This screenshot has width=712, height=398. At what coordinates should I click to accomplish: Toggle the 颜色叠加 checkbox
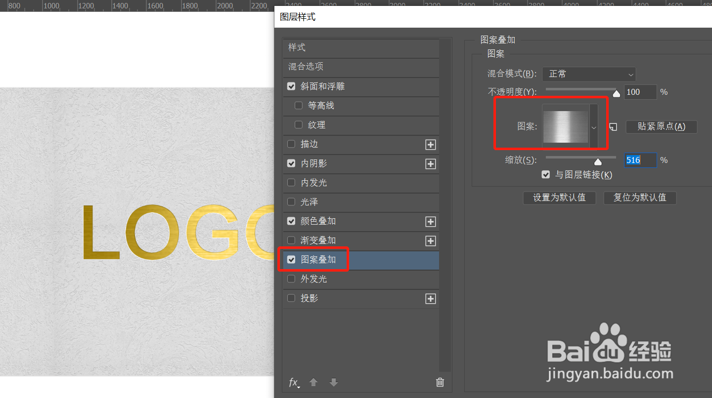pyautogui.click(x=291, y=221)
